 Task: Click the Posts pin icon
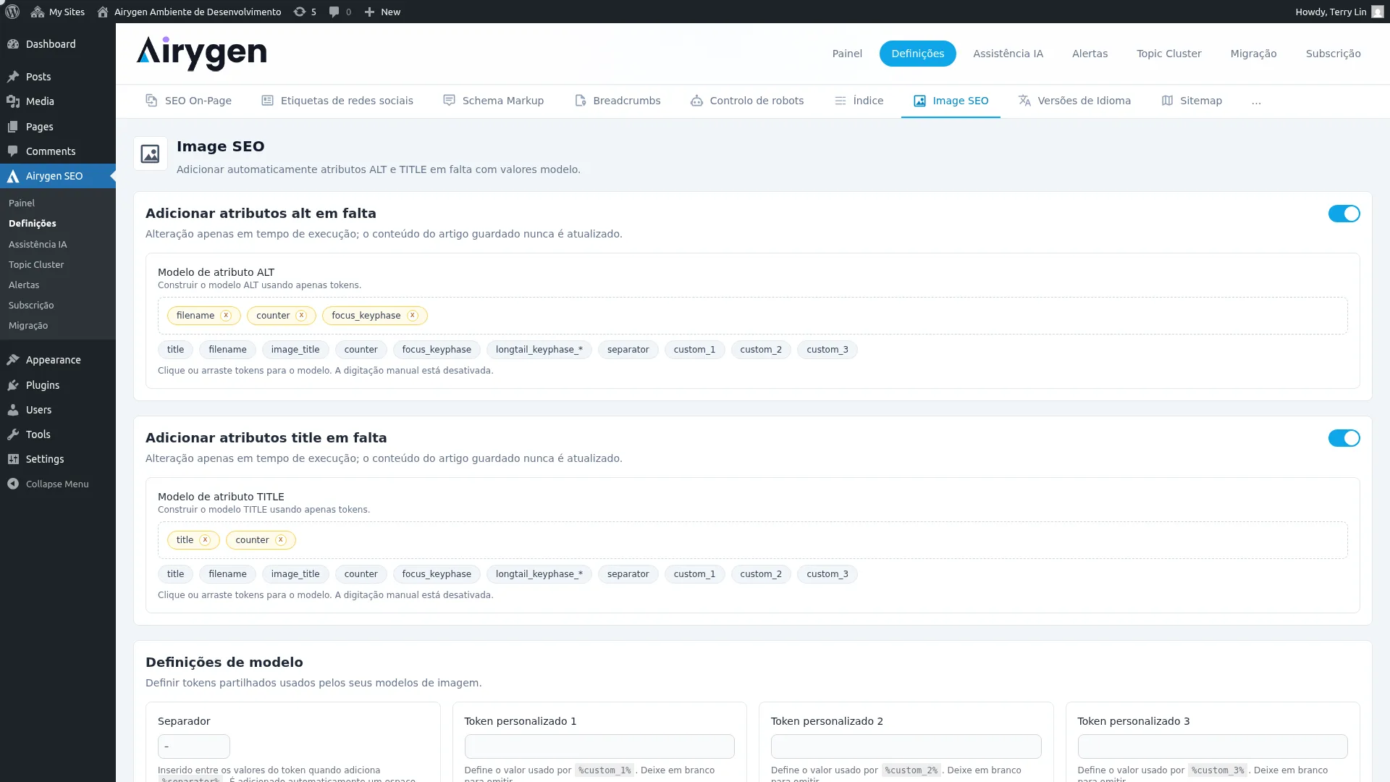[x=13, y=77]
